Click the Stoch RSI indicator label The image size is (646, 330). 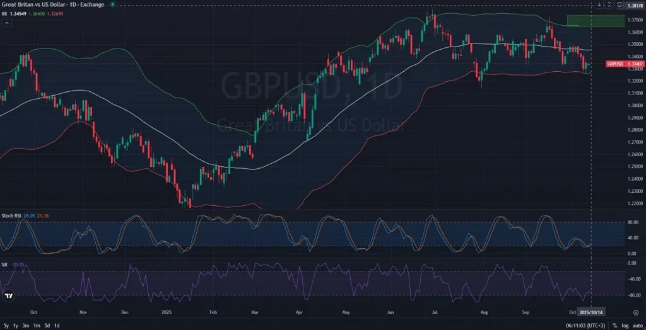[11, 215]
